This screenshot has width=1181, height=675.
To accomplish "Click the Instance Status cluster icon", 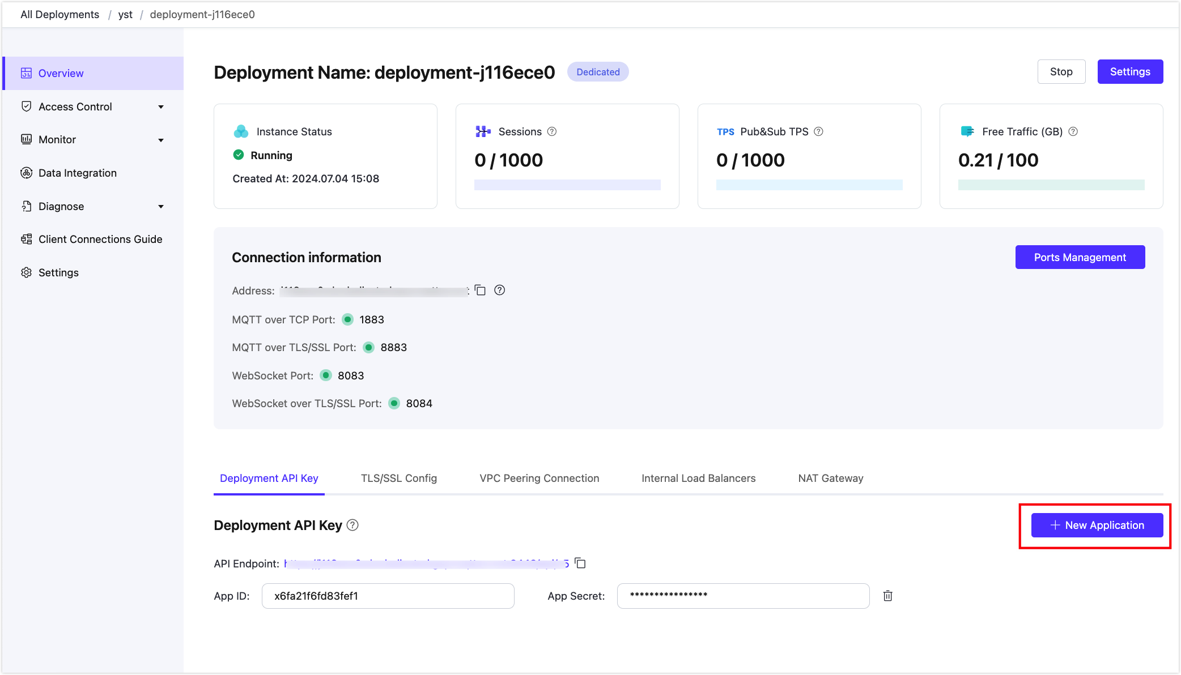I will [241, 131].
